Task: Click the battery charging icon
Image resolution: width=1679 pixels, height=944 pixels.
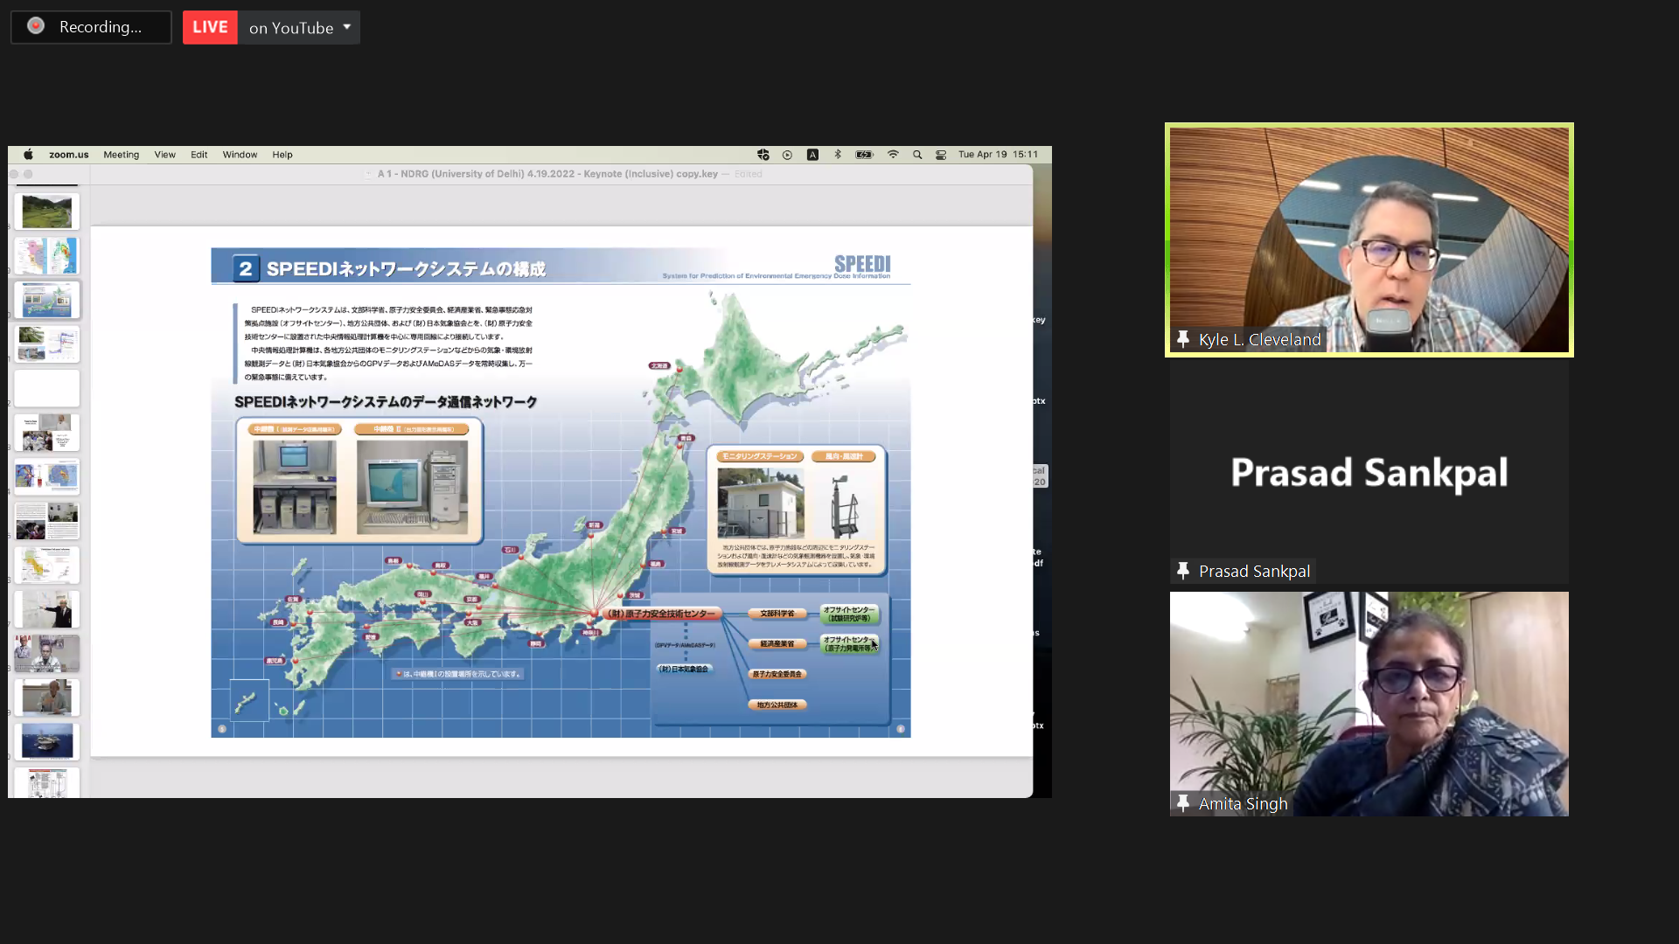Action: [864, 155]
